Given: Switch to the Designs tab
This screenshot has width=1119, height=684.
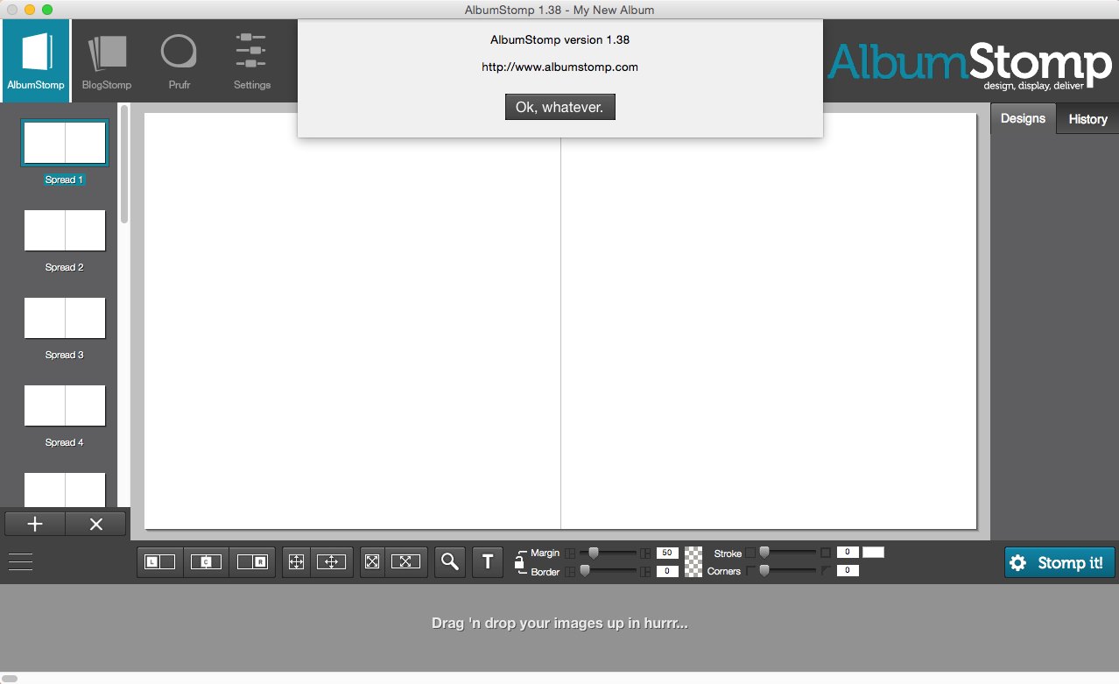Looking at the screenshot, I should pyautogui.click(x=1023, y=118).
